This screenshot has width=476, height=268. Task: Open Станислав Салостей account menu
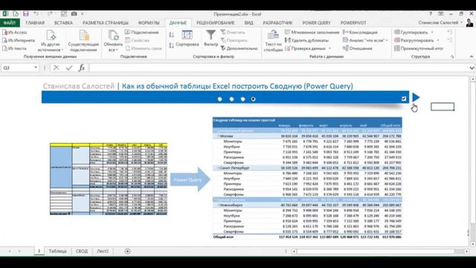click(440, 23)
